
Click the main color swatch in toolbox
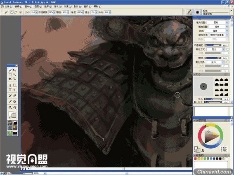pyautogui.click(x=11, y=114)
